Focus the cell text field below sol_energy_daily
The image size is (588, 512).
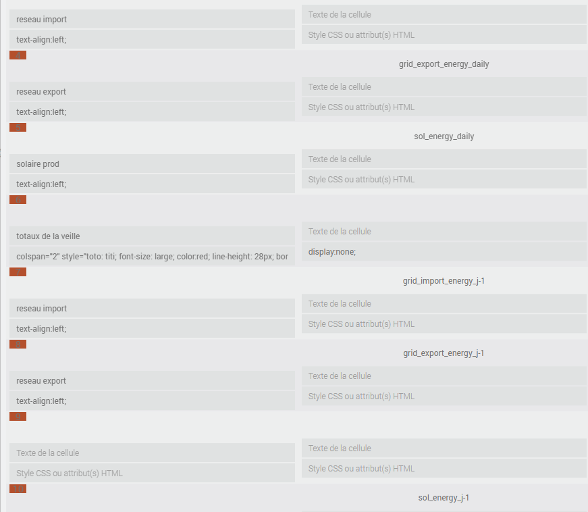pyautogui.click(x=444, y=159)
